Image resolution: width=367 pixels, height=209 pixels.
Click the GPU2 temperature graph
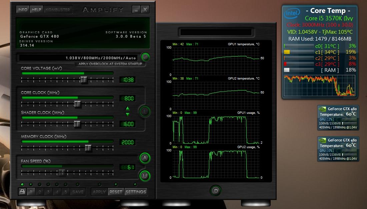tap(216, 95)
